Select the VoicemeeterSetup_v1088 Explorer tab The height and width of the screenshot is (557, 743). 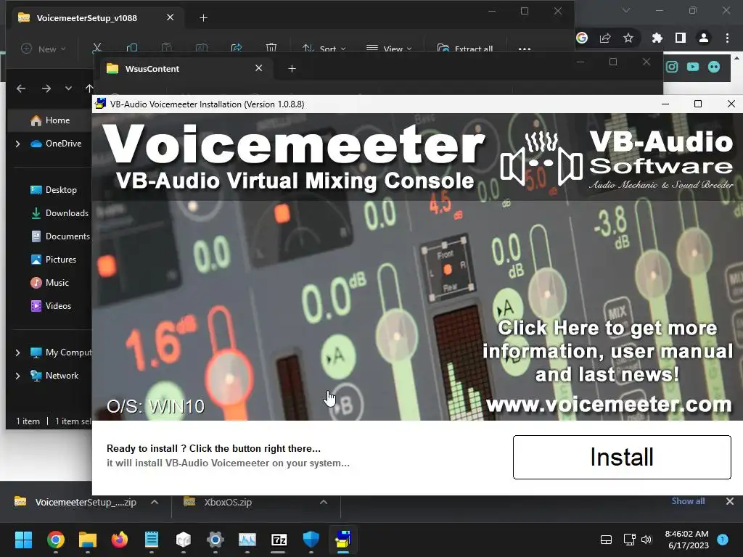(95, 18)
